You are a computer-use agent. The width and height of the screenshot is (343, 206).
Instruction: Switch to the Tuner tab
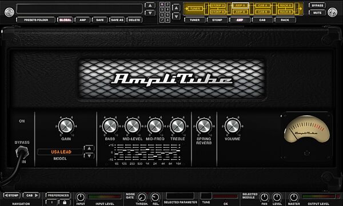pos(195,20)
